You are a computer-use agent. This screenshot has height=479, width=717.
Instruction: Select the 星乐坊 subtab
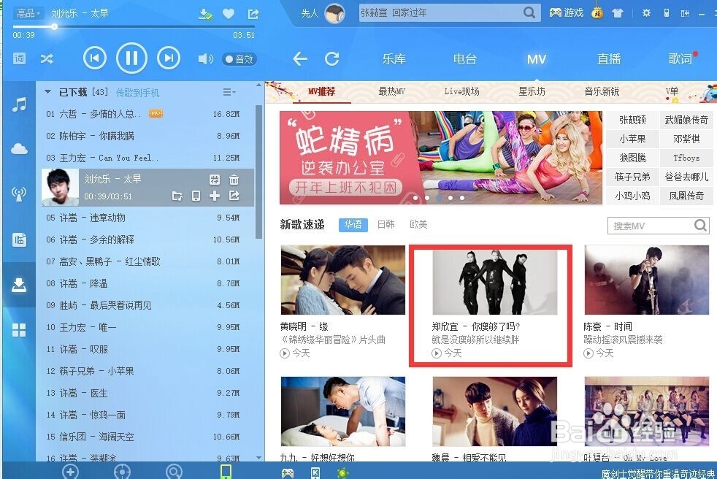pyautogui.click(x=532, y=91)
